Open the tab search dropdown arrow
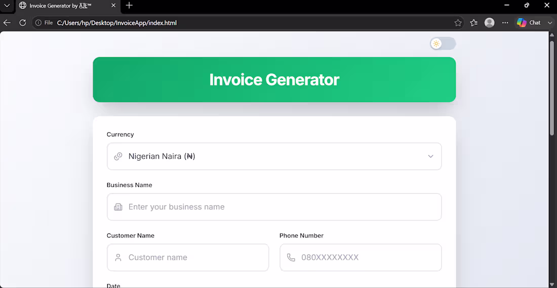557x288 pixels. click(7, 6)
